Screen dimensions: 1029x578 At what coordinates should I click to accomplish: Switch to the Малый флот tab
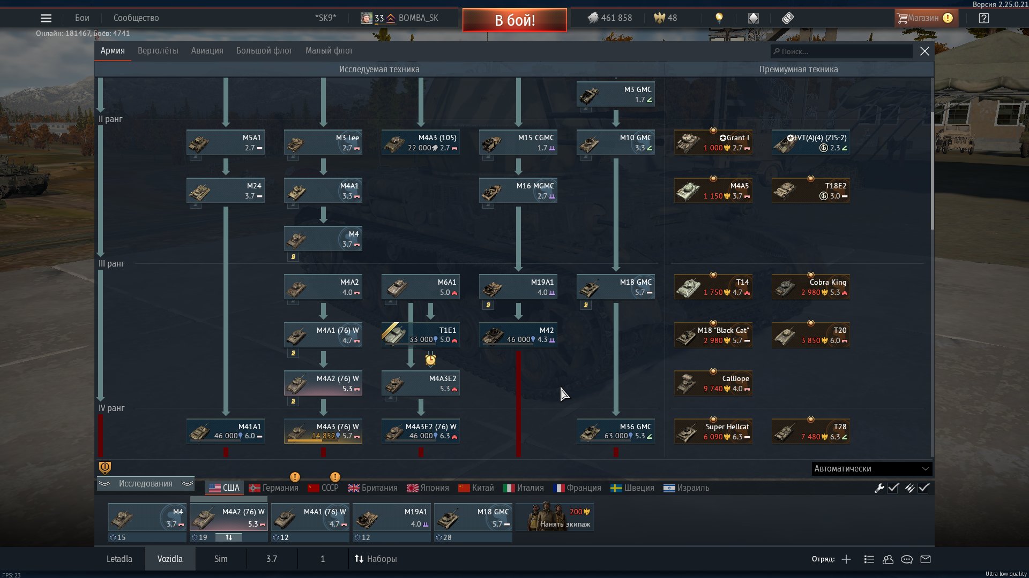329,51
